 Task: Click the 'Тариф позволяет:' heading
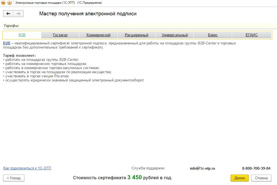19,56
